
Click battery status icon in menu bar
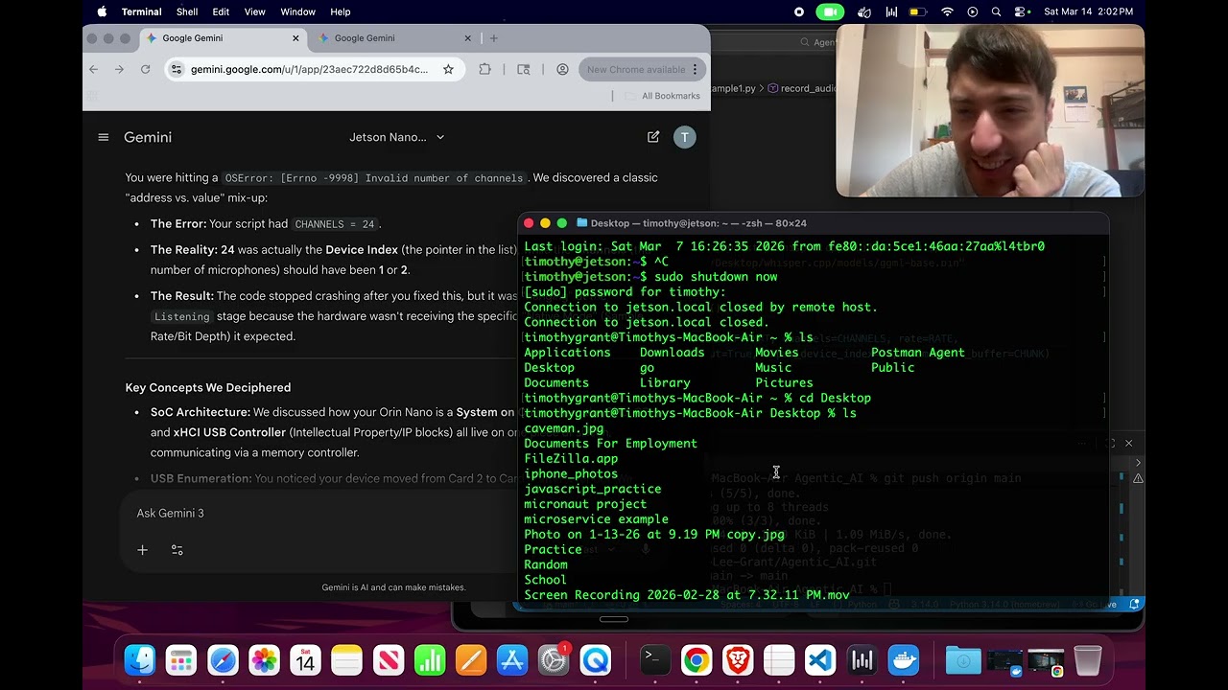pyautogui.click(x=918, y=11)
